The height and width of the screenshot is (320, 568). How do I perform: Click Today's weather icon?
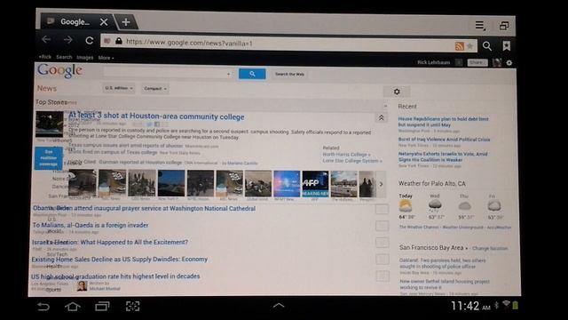406,206
